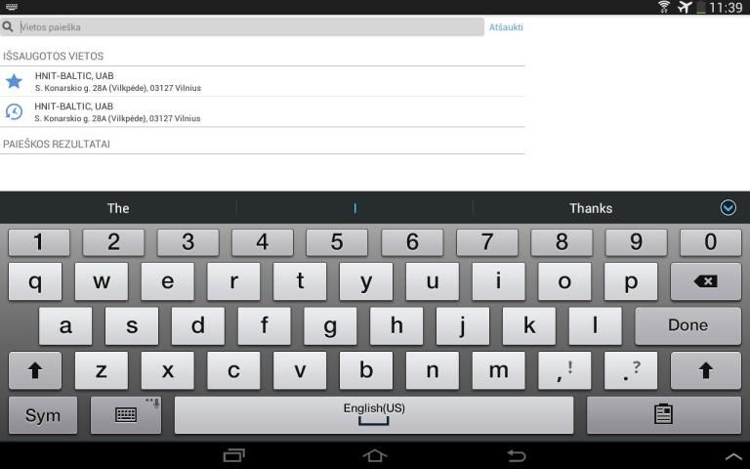The image size is (750, 469).
Task: Tap the Done key
Action: (x=687, y=325)
